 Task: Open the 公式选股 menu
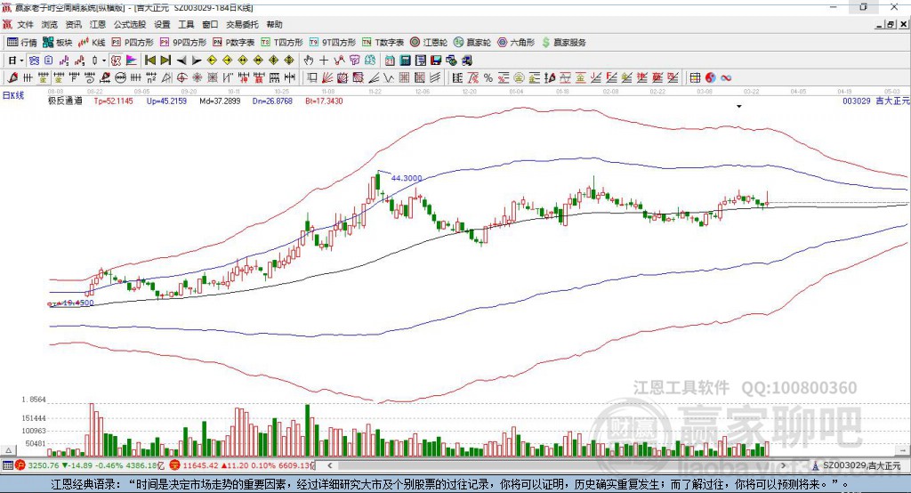pos(130,24)
